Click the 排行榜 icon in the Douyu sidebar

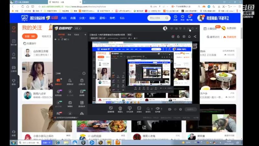(x=14, y=43)
